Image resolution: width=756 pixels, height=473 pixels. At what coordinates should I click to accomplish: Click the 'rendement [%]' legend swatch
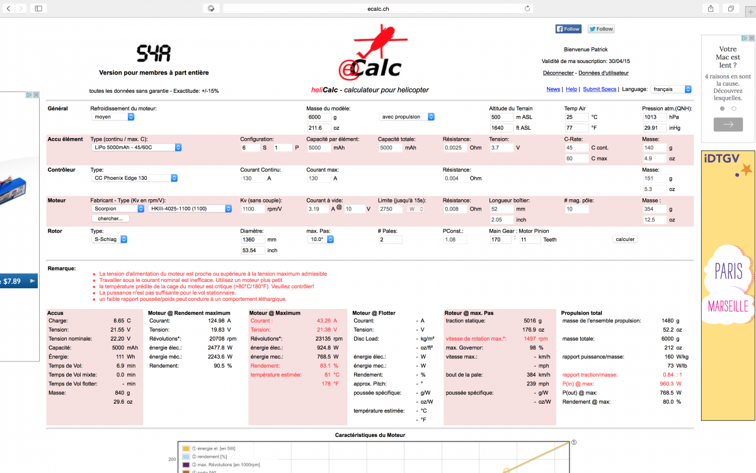pos(186,456)
